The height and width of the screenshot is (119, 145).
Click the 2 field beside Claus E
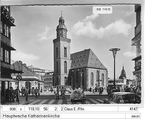tap(60, 109)
